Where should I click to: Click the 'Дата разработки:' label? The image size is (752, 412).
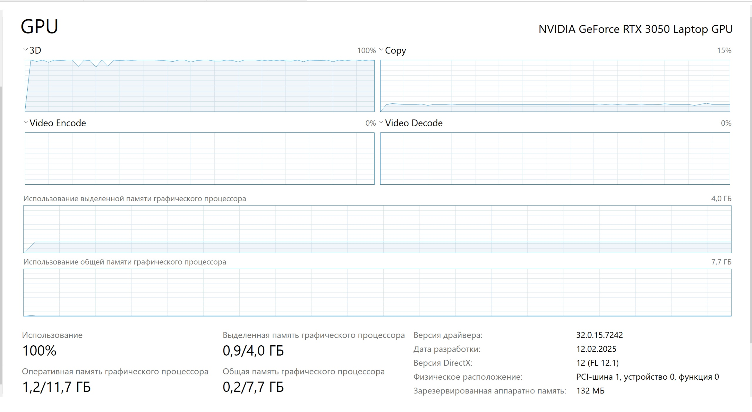click(x=447, y=349)
